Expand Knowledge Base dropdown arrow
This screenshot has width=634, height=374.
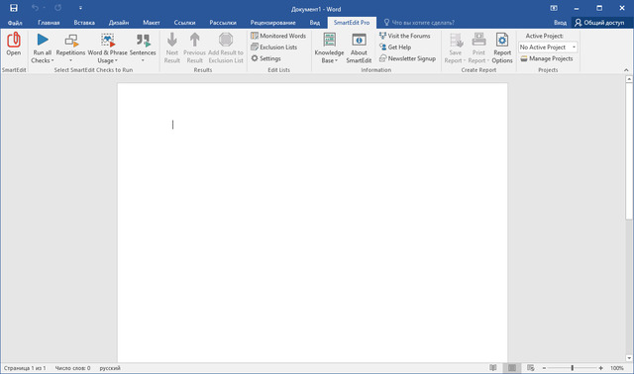tap(336, 60)
